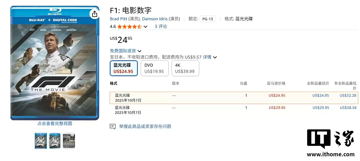360x161 pixels.
Task: Select the middle product thumbnail
Action: click(x=54, y=141)
